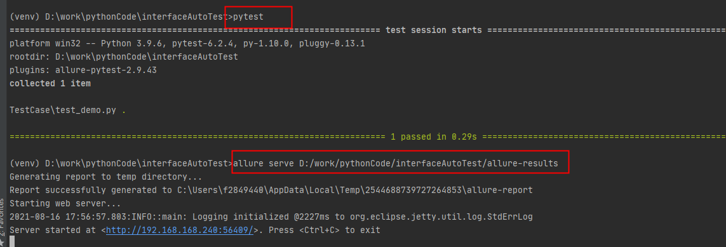
Task: Click the Favorites star icon
Action: [x=2, y=243]
